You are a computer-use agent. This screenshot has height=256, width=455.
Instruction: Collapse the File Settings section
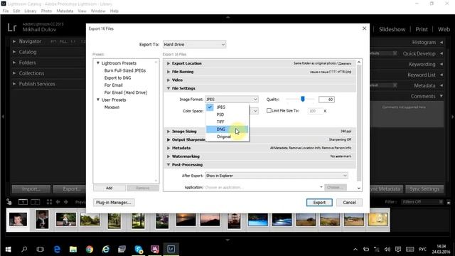point(168,88)
